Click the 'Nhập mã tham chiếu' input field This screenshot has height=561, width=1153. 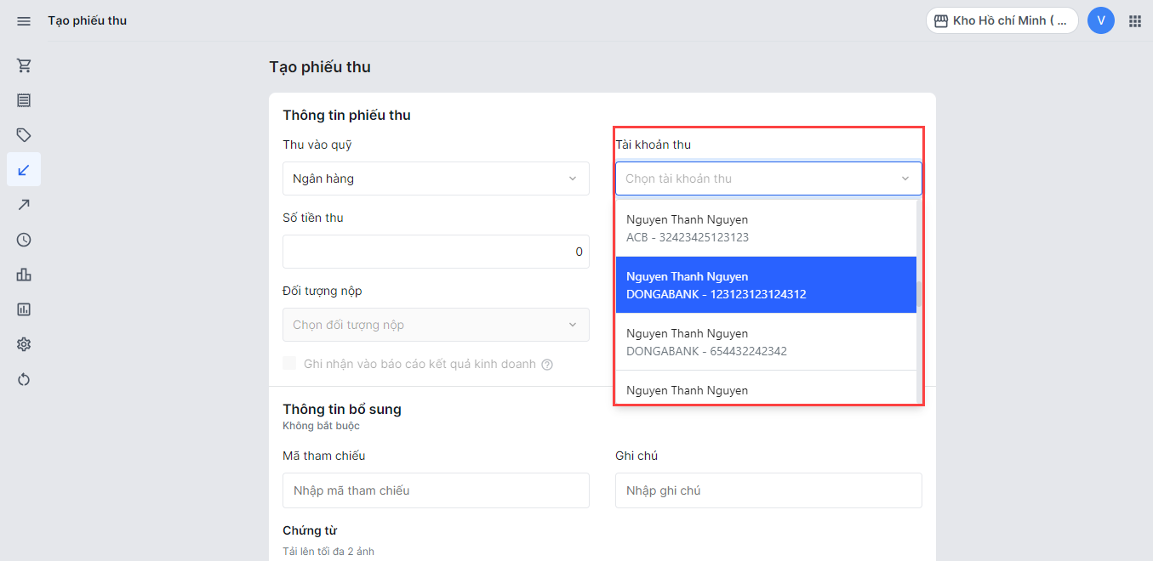(436, 490)
